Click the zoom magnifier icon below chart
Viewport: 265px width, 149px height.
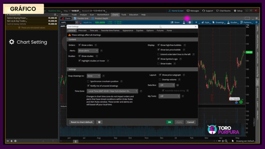coord(226,141)
